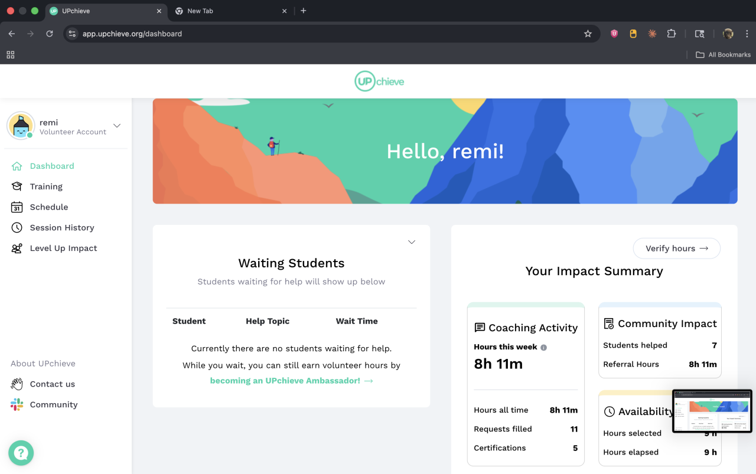The height and width of the screenshot is (474, 756).
Task: Click the Hours elapsed value 9 h
Action: point(711,452)
